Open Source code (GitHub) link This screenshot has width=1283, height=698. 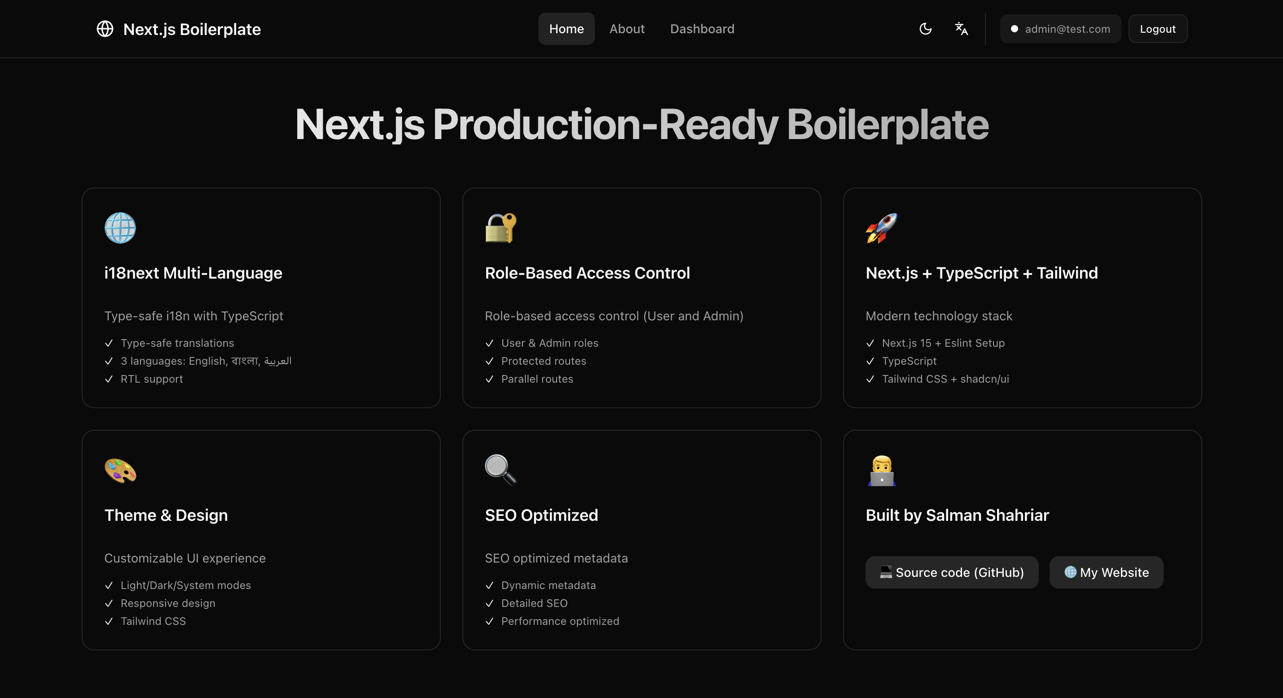(951, 572)
